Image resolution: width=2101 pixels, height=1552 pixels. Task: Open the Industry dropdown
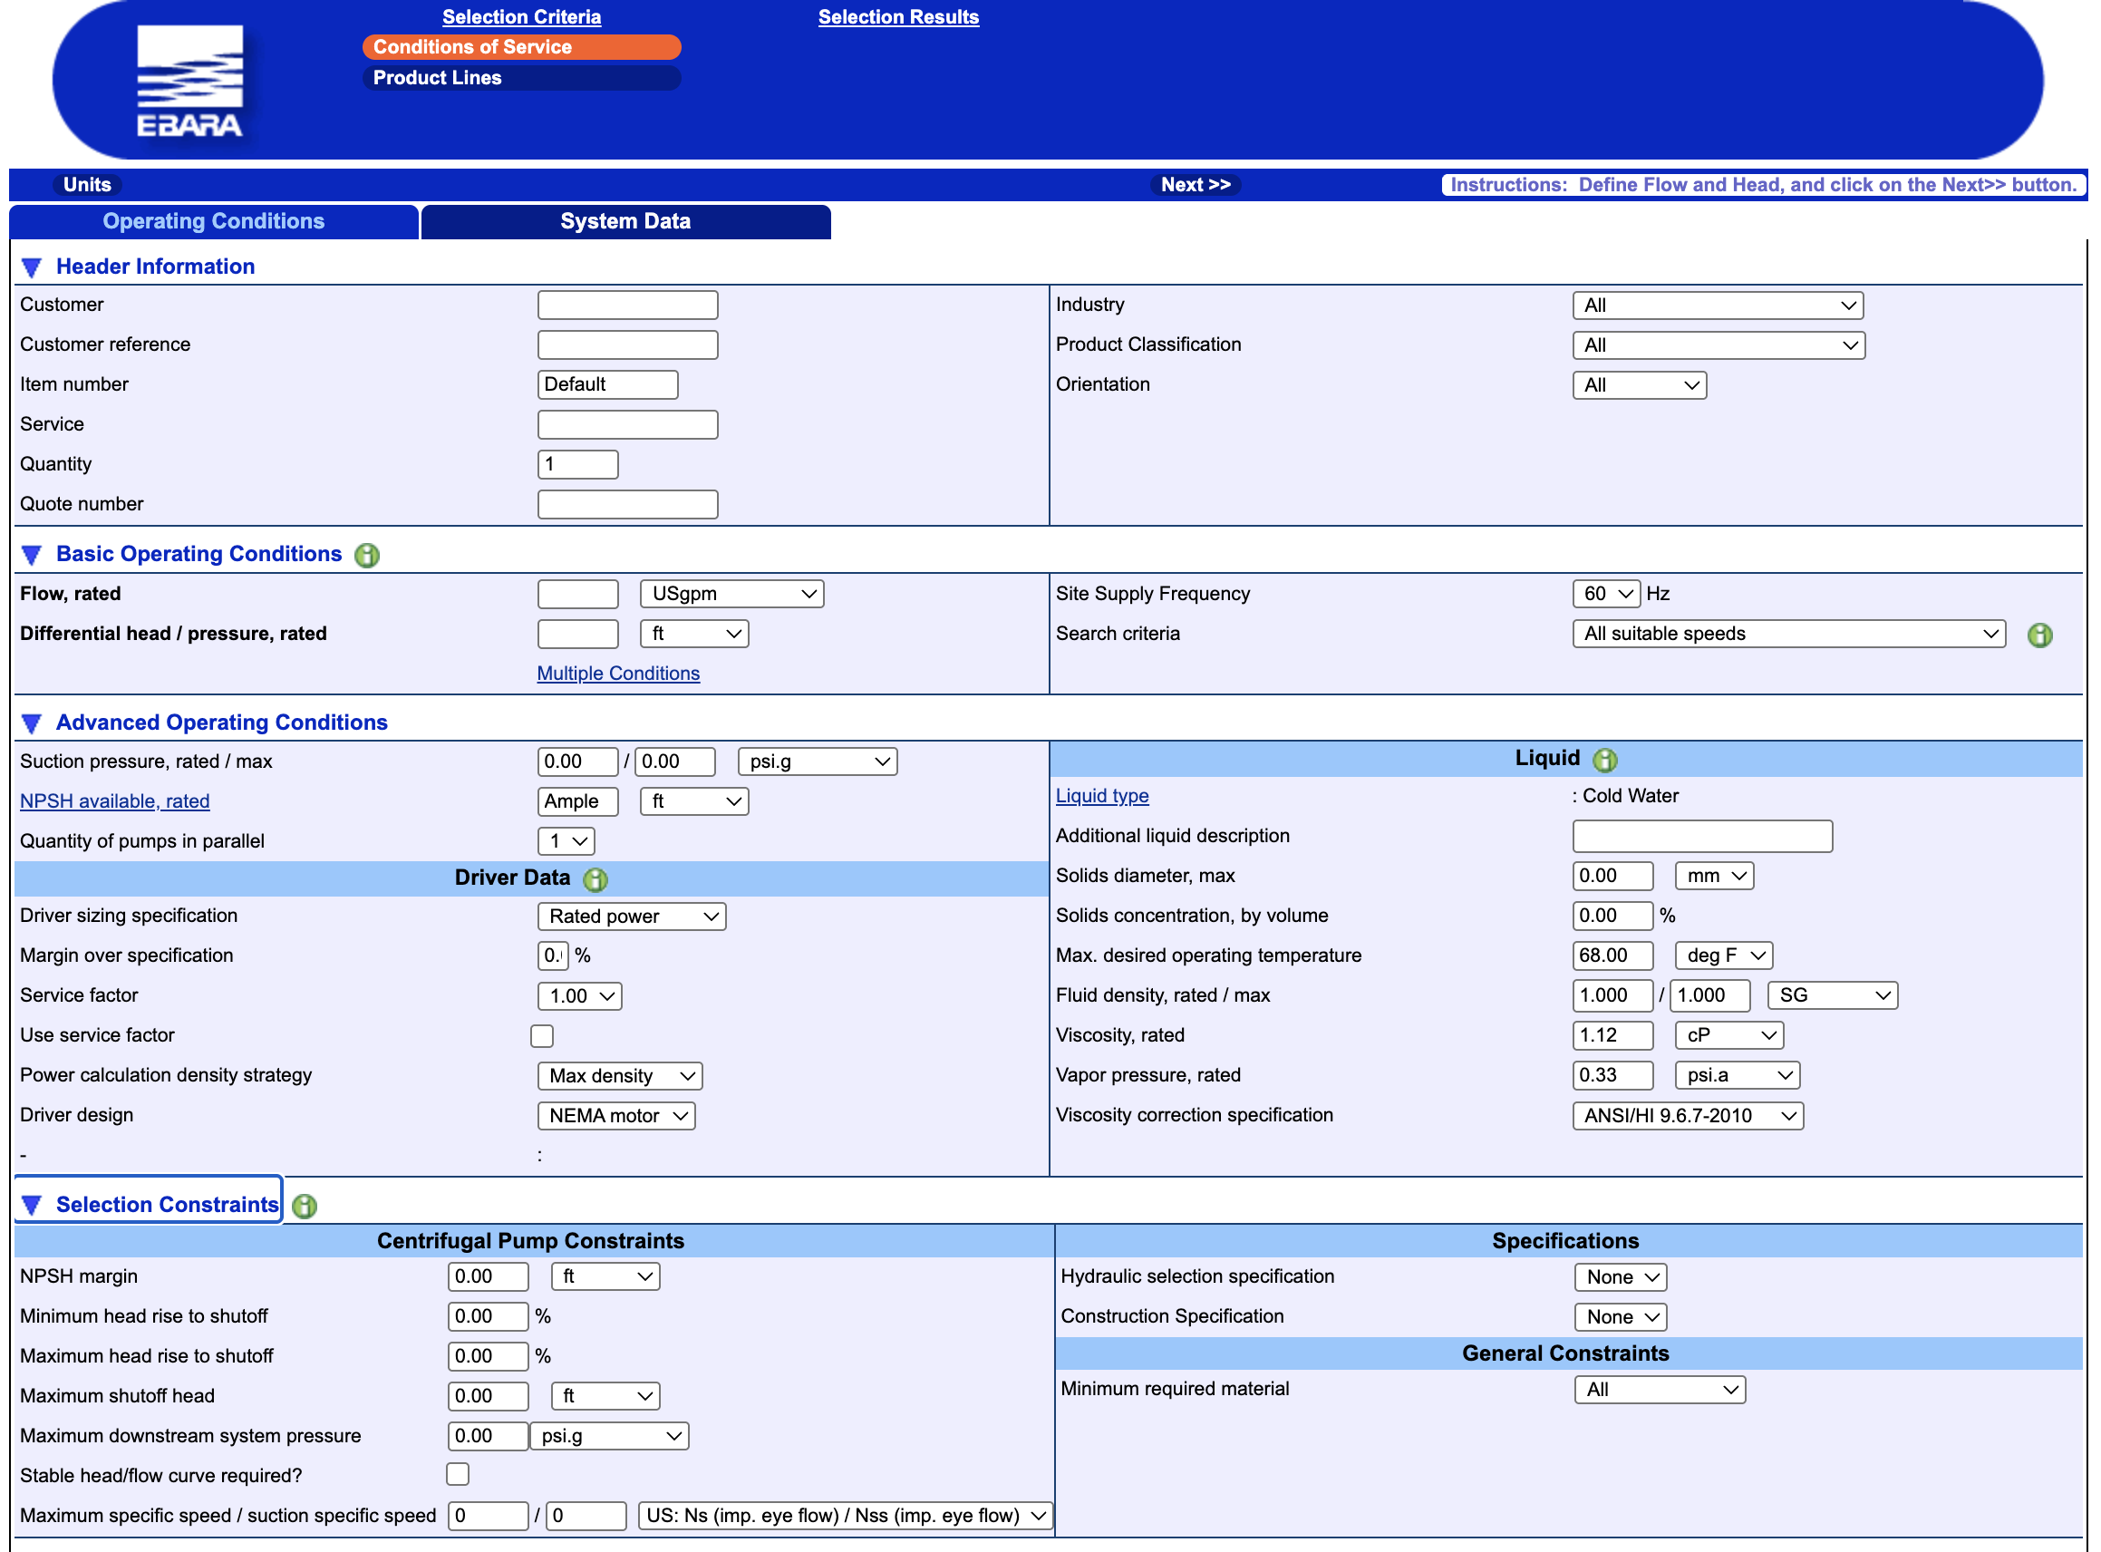point(1717,306)
